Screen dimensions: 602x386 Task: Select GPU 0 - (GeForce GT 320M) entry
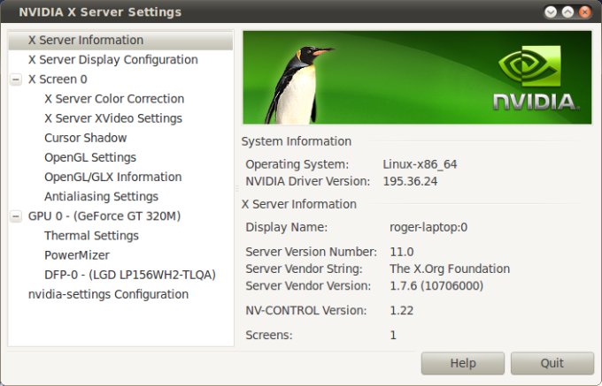(x=104, y=216)
